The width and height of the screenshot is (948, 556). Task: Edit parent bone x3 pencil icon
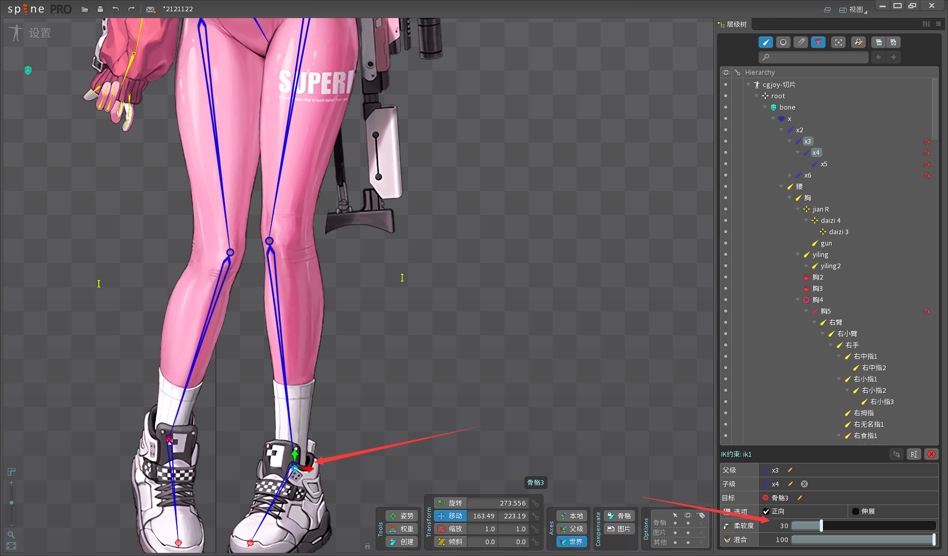coord(790,470)
